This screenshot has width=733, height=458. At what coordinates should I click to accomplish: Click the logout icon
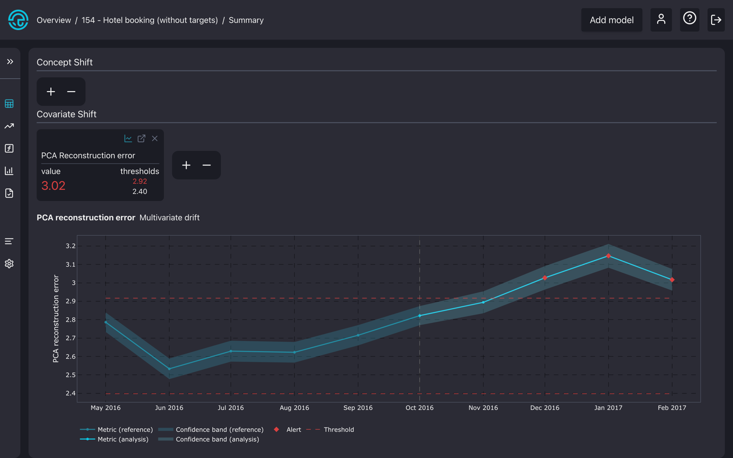coord(716,20)
